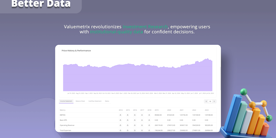
Task: Select the Total Expenses row label
Action: click(x=65, y=130)
